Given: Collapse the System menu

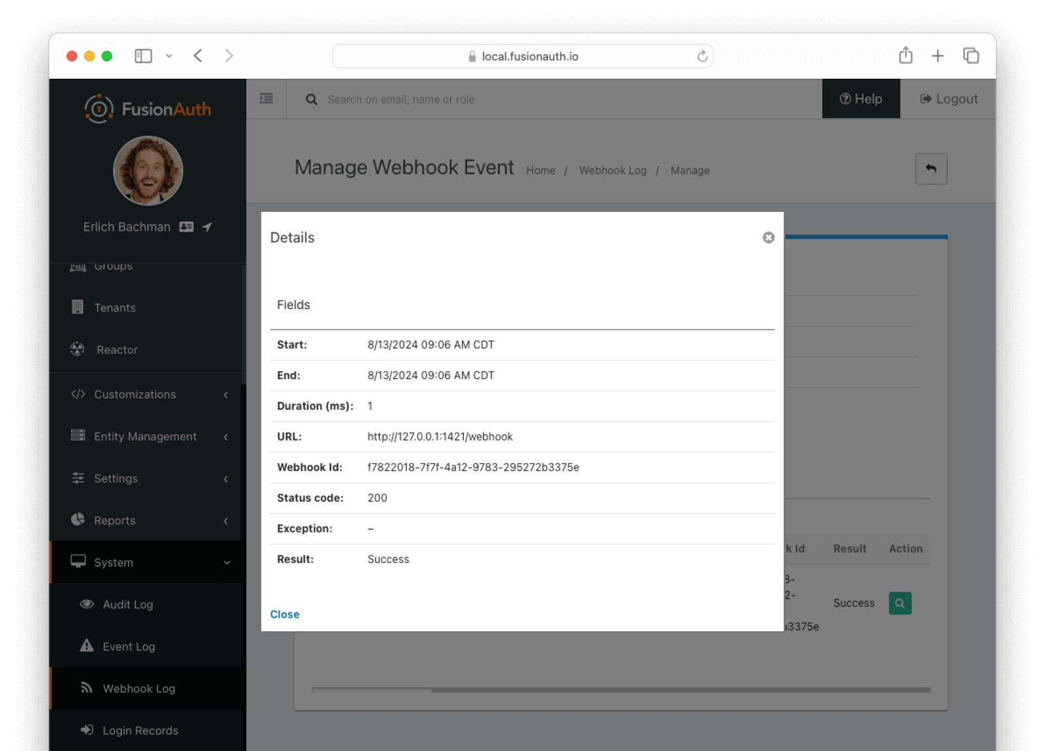Looking at the screenshot, I should pyautogui.click(x=145, y=562).
